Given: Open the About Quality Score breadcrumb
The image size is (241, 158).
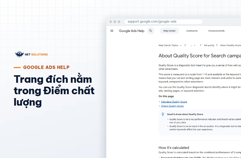Looking at the screenshot, I should point(230,45).
